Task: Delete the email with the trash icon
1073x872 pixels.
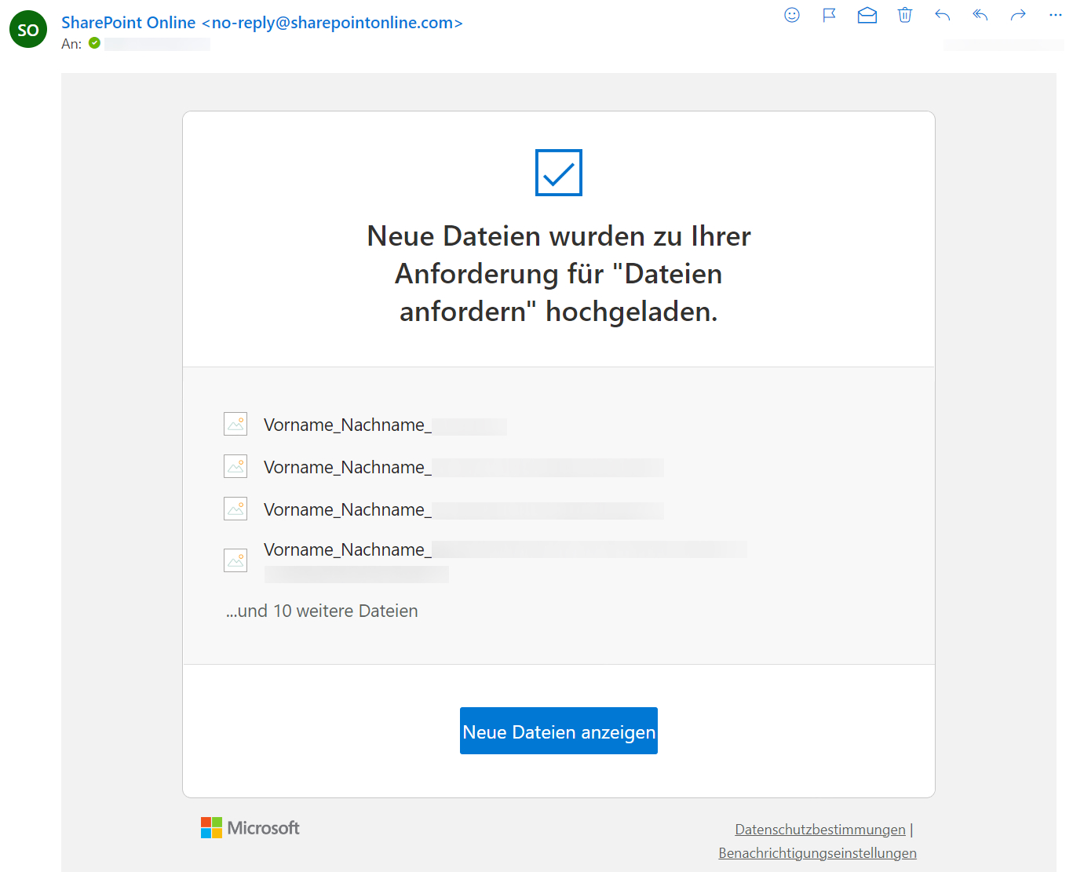Action: click(x=904, y=15)
